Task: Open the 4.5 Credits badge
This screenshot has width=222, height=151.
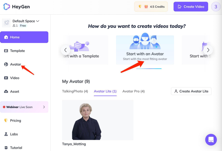Action: 151,7
